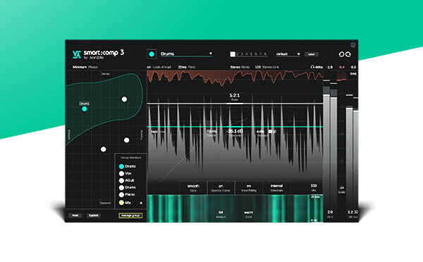Click the undo arrow icon
Viewport: 423px width, 262px height.
pyautogui.click(x=341, y=54)
